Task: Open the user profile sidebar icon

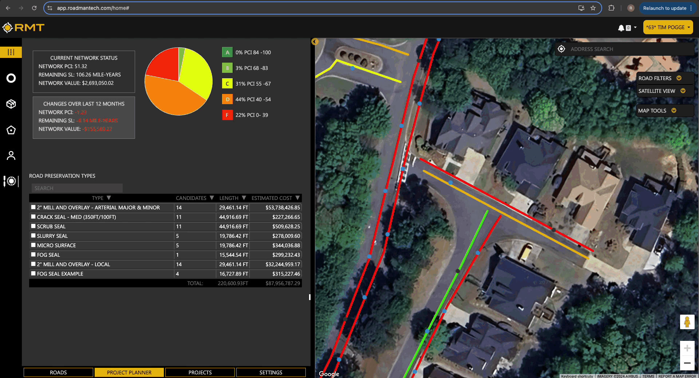Action: [11, 156]
